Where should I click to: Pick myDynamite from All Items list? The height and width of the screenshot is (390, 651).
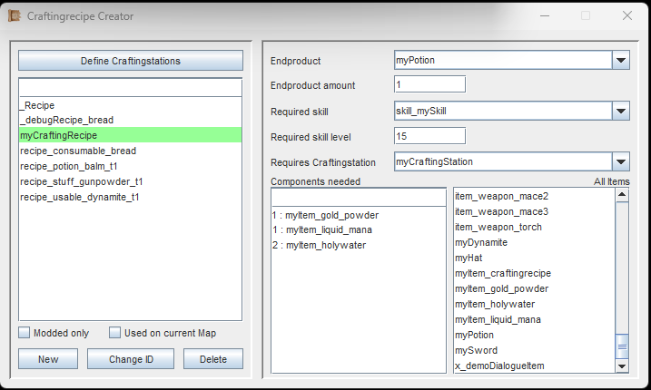point(481,242)
